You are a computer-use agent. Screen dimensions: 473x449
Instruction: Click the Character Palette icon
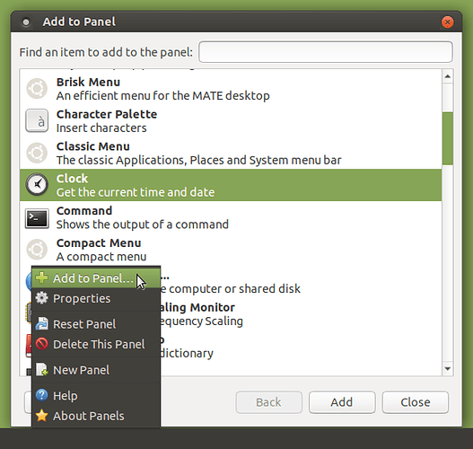click(37, 120)
